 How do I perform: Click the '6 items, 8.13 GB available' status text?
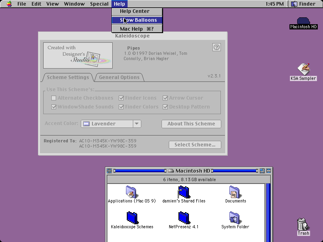click(x=189, y=179)
